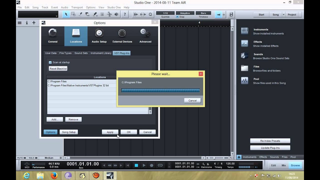The image size is (320, 180).
Task: Toggle Scan at startup checkbox
Action: [x=50, y=62]
